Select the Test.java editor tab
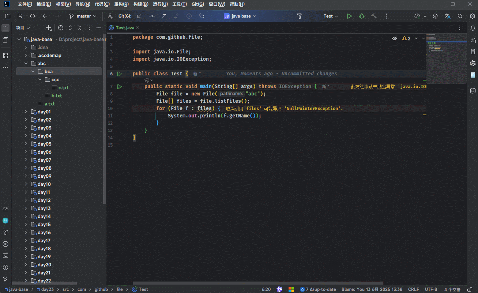The height and width of the screenshot is (293, 478). [125, 28]
